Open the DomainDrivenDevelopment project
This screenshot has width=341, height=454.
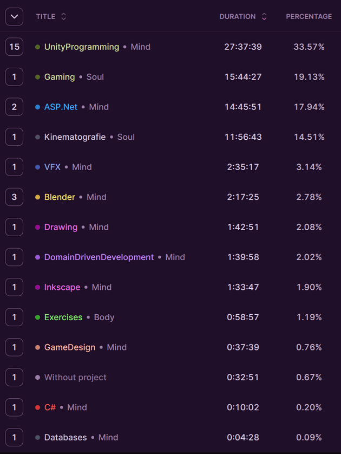[99, 257]
